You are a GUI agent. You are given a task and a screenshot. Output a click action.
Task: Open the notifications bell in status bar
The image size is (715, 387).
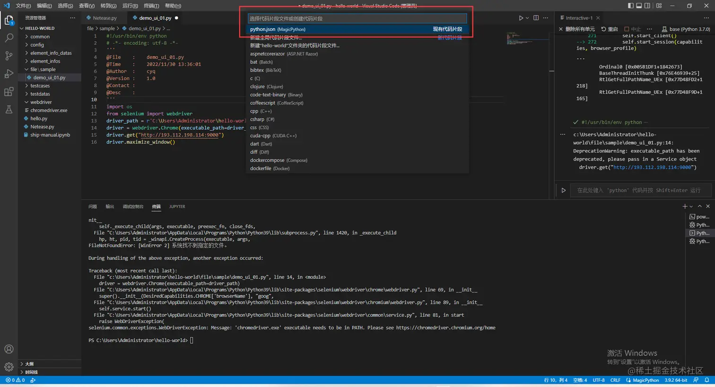(707, 380)
